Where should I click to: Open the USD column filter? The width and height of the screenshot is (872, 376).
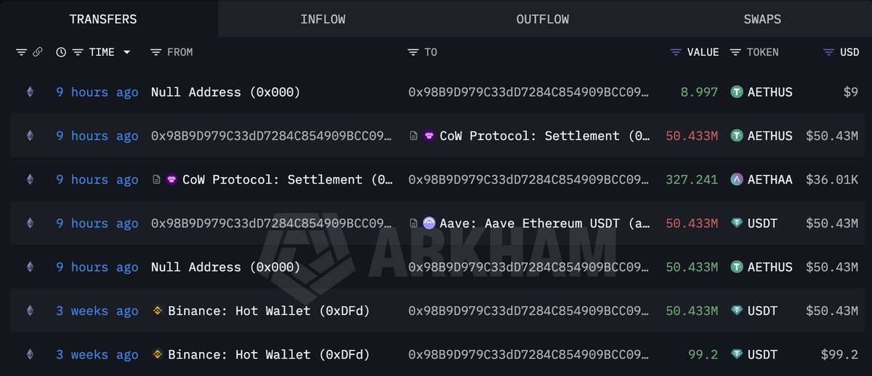828,52
